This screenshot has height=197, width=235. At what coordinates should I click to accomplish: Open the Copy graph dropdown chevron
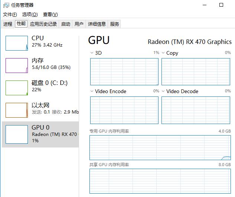click(x=163, y=53)
